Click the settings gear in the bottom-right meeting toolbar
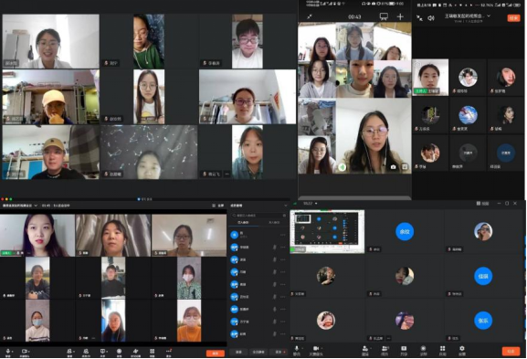Viewport: 527px width, 359px height. click(462, 349)
